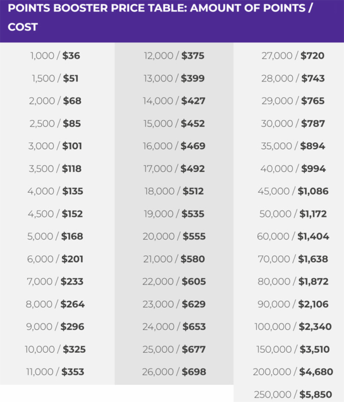Pick the 12,000 points / $375 entry
The width and height of the screenshot is (344, 402).
click(174, 56)
